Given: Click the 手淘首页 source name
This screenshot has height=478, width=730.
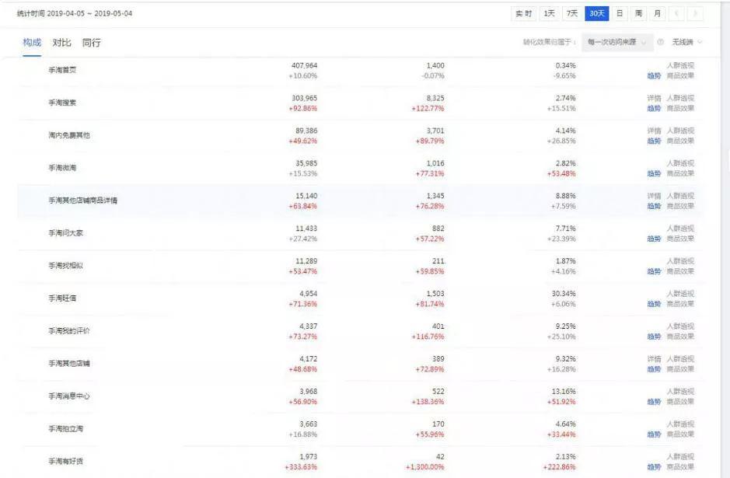Looking at the screenshot, I should (62, 70).
